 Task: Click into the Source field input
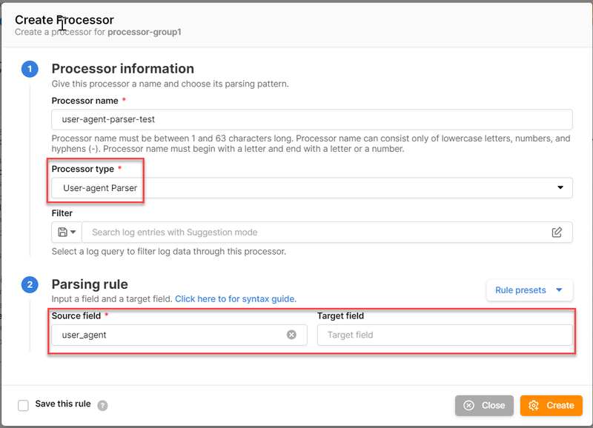(170, 335)
